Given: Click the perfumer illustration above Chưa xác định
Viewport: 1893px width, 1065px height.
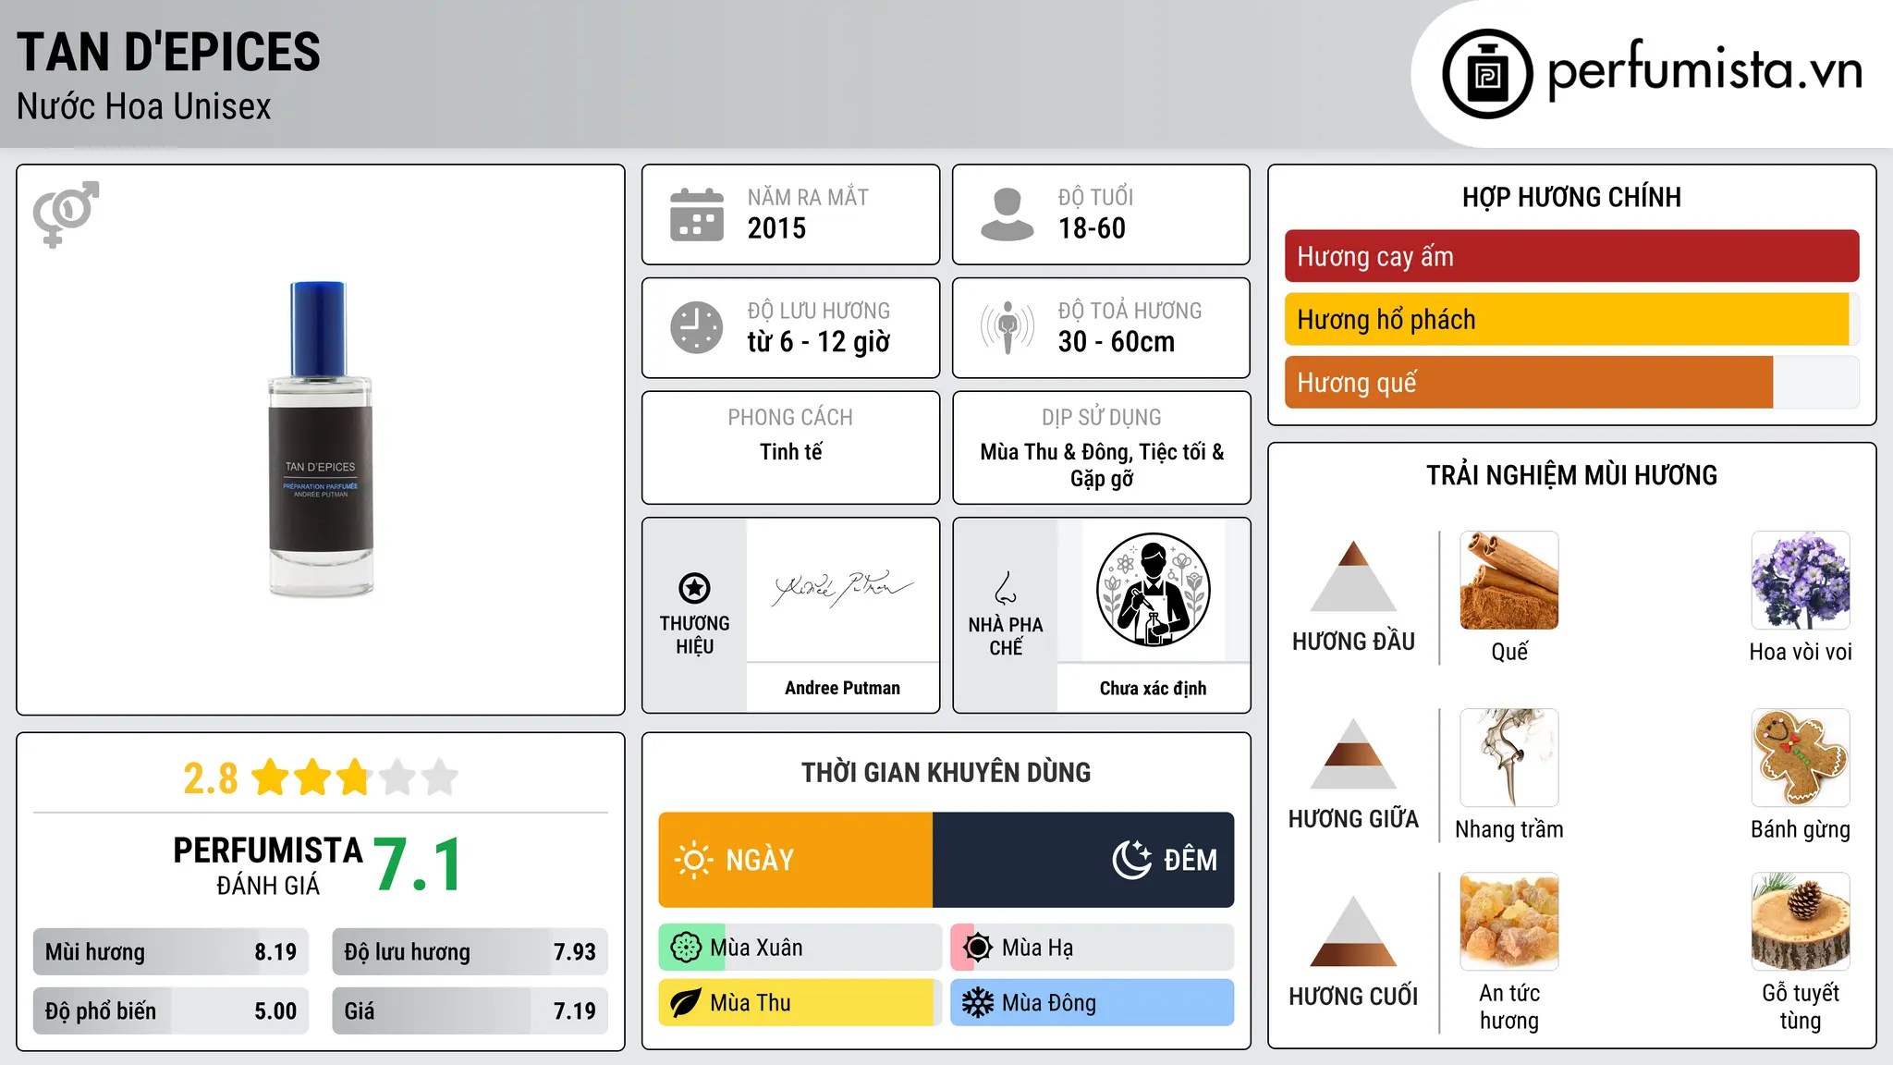Looking at the screenshot, I should 1153,590.
